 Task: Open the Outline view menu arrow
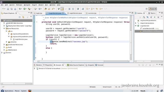162,17
